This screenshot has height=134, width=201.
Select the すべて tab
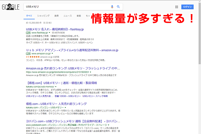pyautogui.click(x=29, y=16)
